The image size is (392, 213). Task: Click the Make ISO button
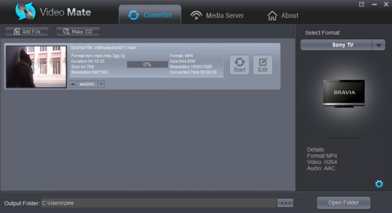(x=78, y=32)
